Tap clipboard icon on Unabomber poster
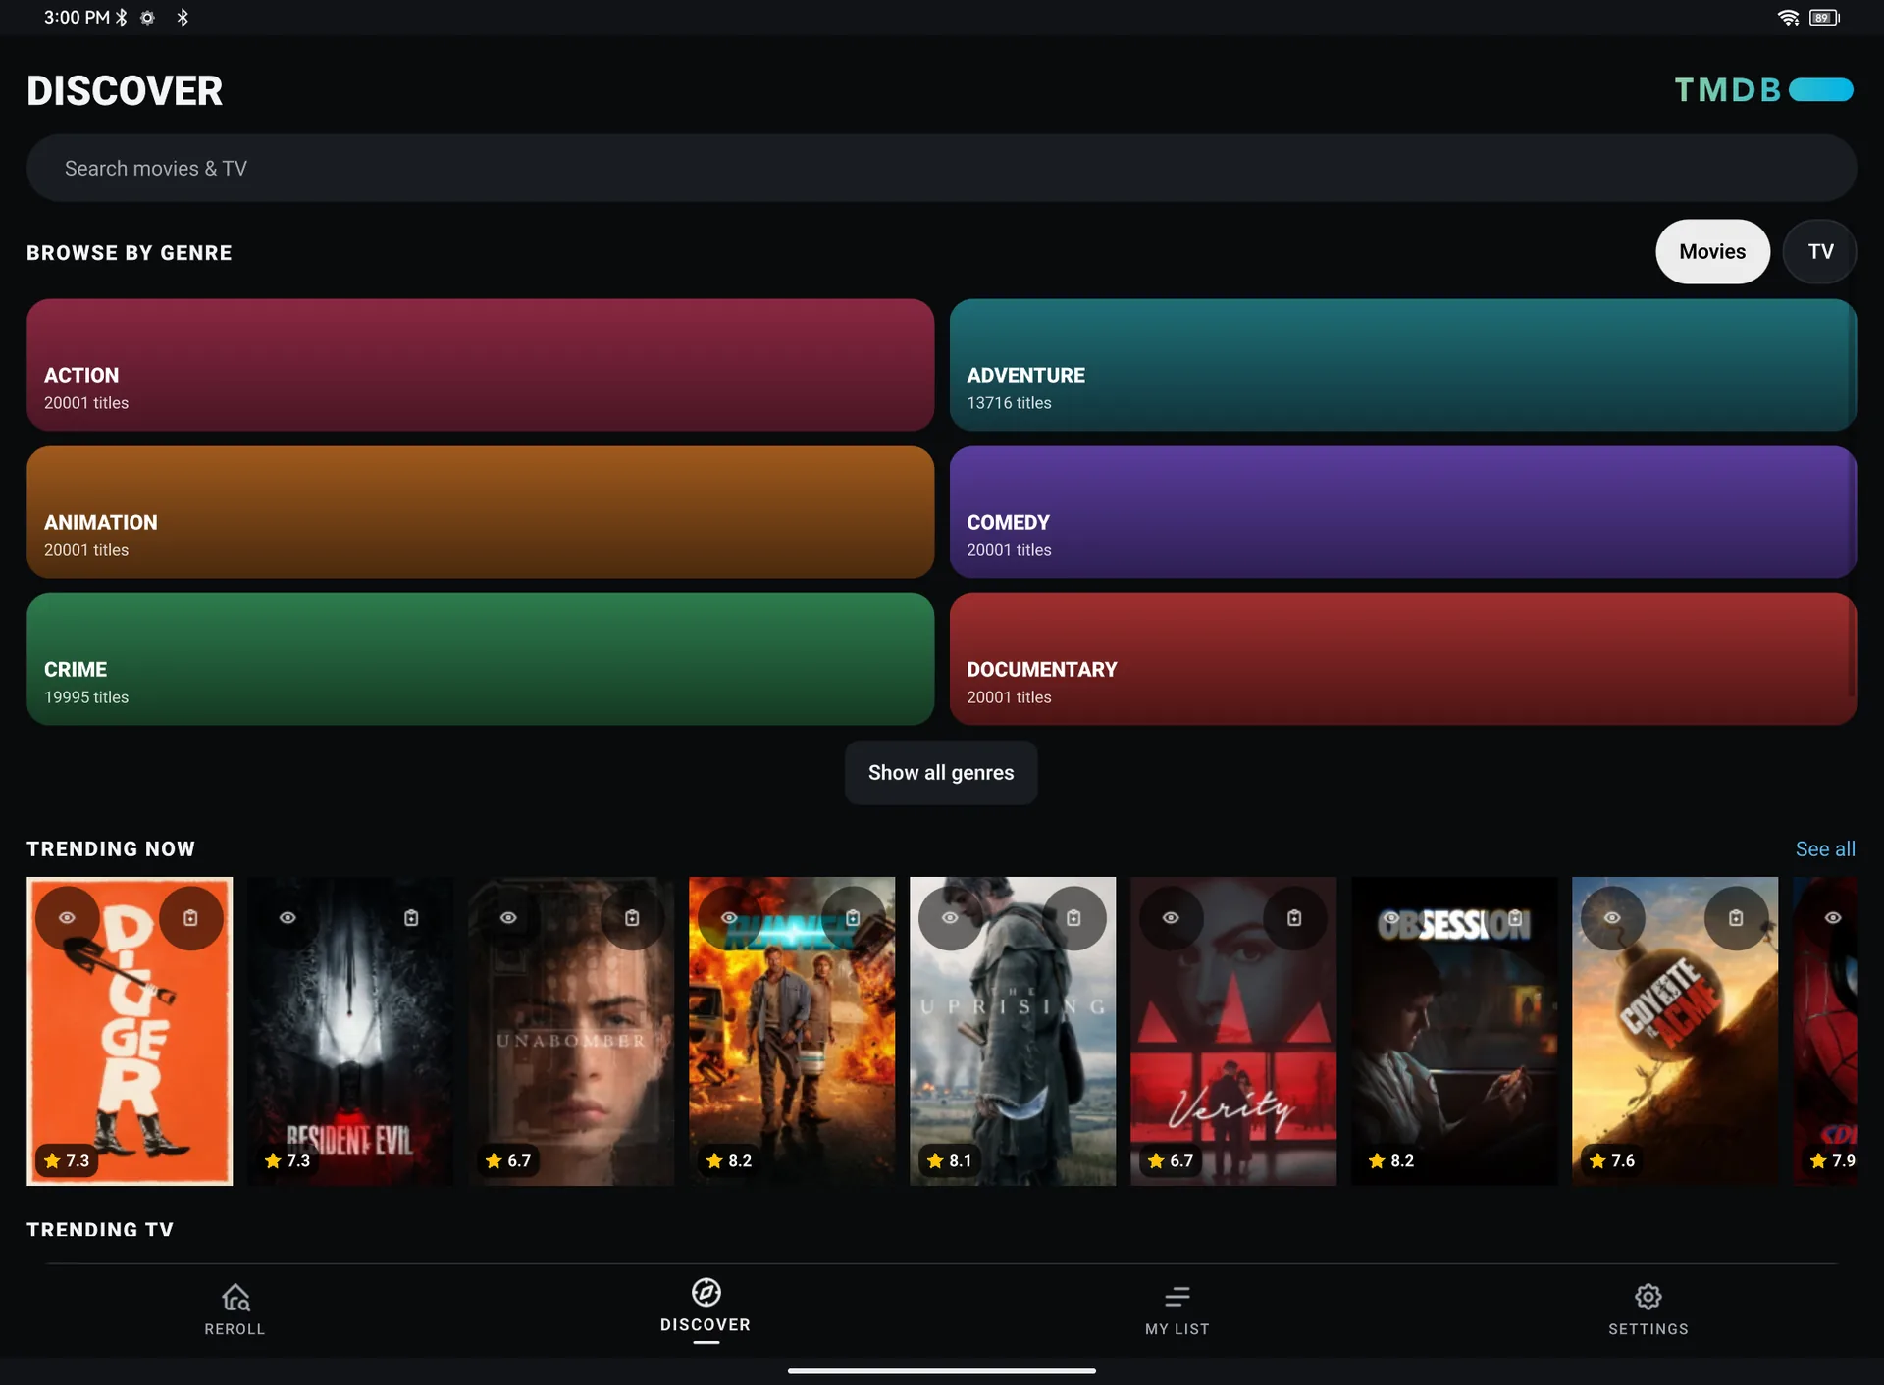 [632, 918]
